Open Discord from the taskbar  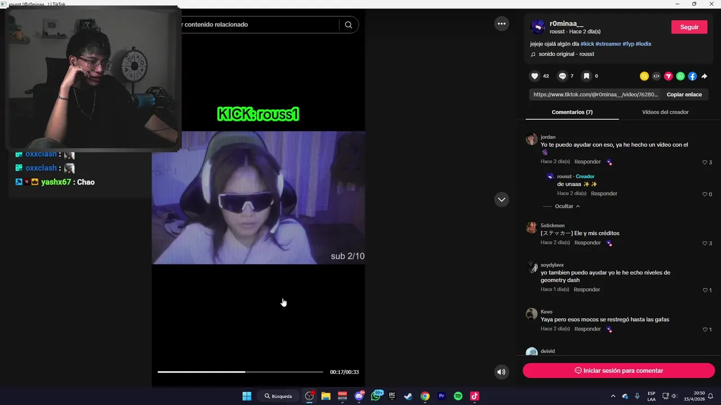click(359, 396)
